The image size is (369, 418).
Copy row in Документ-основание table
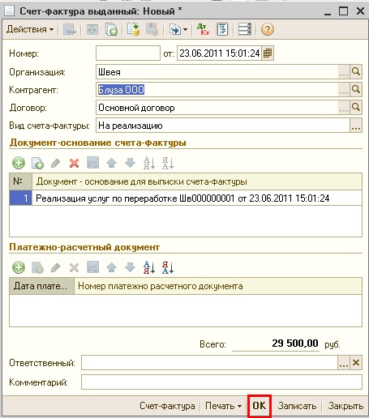(x=37, y=163)
